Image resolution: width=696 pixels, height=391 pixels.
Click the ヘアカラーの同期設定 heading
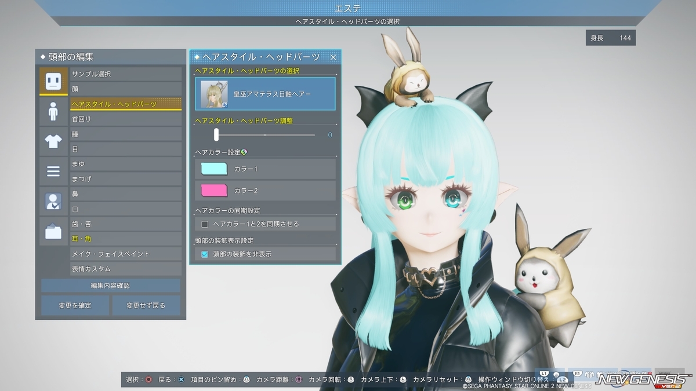(227, 210)
